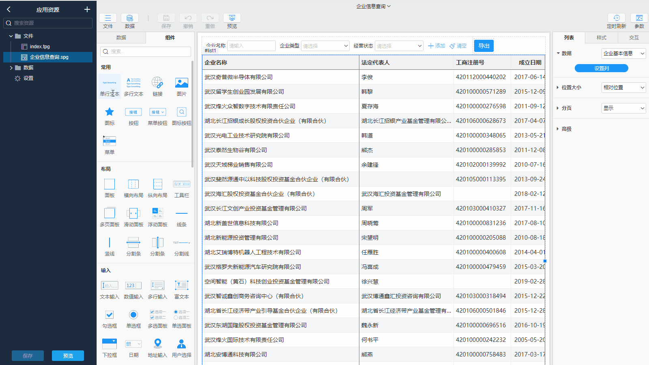Click the 添加 link button
The height and width of the screenshot is (365, 649).
(x=436, y=46)
